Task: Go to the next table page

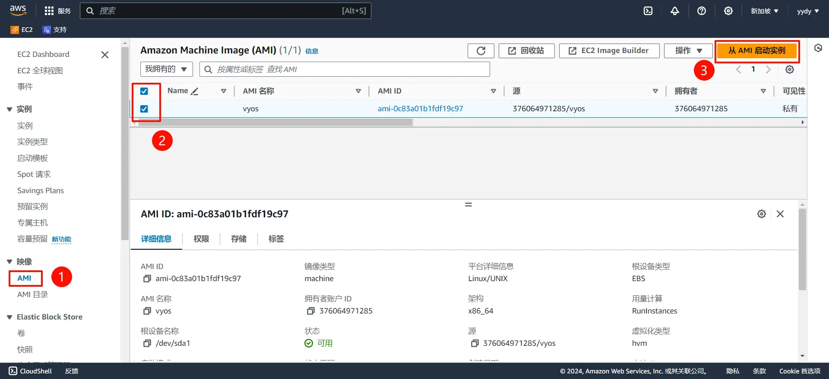Action: point(768,69)
